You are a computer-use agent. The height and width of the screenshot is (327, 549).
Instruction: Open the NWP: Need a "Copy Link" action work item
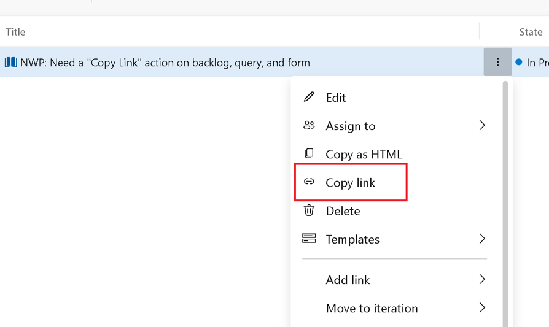pos(165,63)
